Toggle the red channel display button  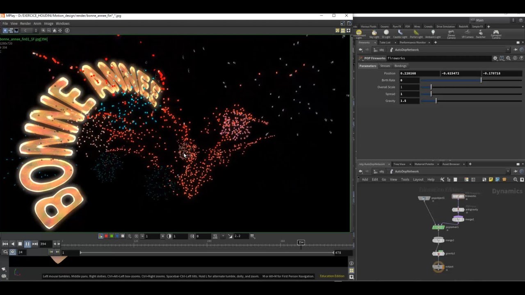[106, 236]
